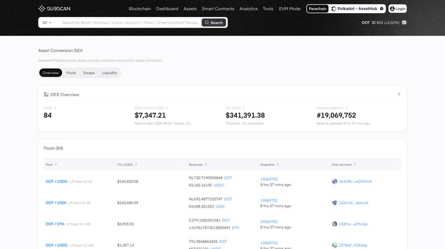Screen dimensions: 445x249
Task: Click the Subscan logo
Action: point(54,9)
